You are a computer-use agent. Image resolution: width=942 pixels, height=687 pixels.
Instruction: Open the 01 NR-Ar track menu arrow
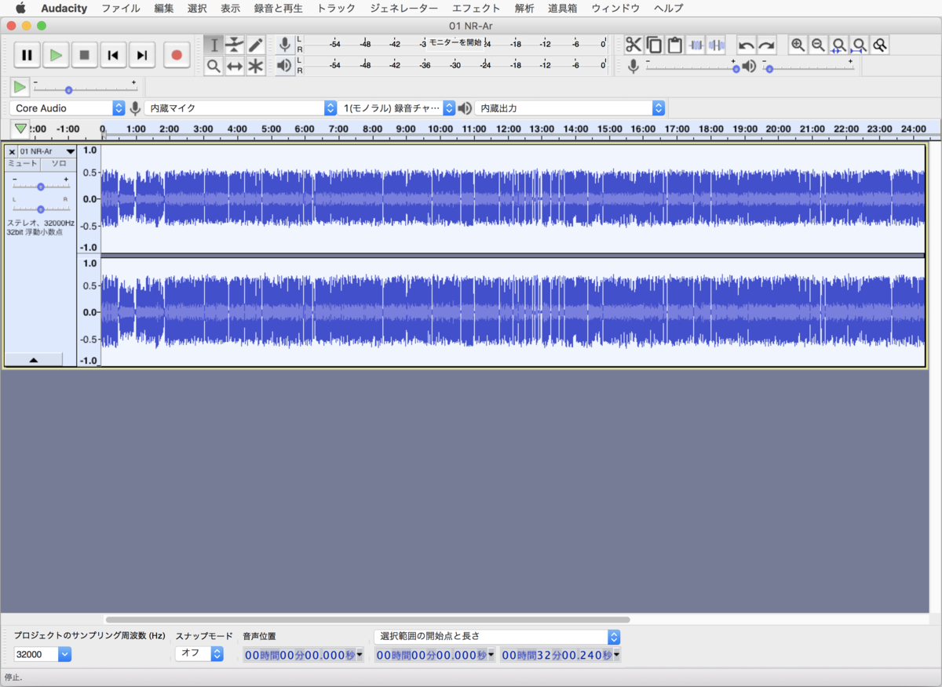coord(70,151)
